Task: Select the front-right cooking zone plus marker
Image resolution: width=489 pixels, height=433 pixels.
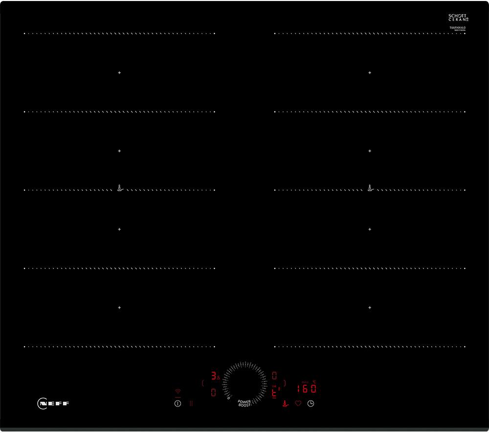Action: pos(370,308)
